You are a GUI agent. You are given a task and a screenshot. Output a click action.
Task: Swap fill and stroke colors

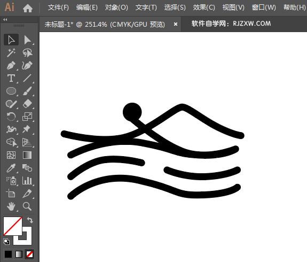click(30, 220)
